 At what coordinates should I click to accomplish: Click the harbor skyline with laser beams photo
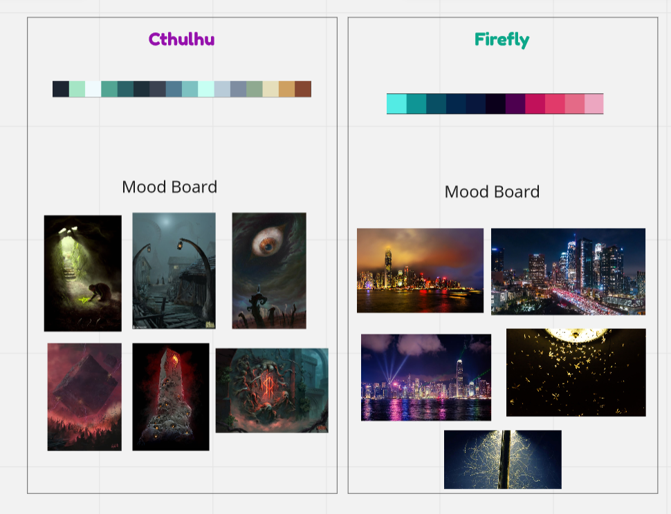tap(426, 377)
